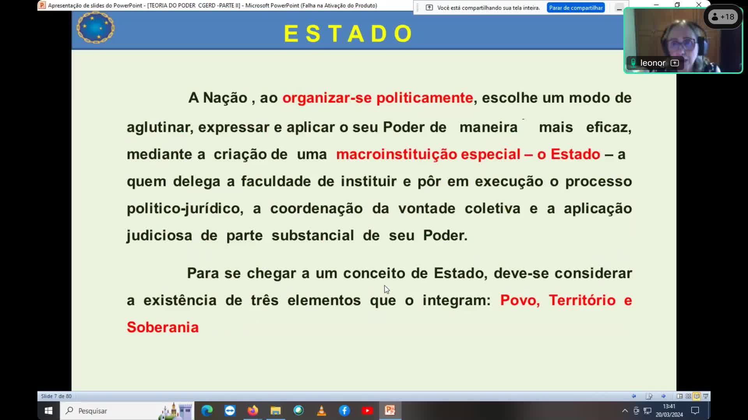Show hidden system tray icons
Image resolution: width=748 pixels, height=420 pixels.
[625, 411]
